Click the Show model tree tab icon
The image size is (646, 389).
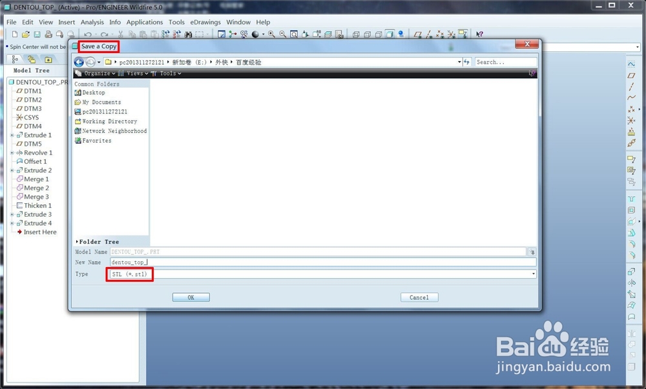click(x=15, y=59)
